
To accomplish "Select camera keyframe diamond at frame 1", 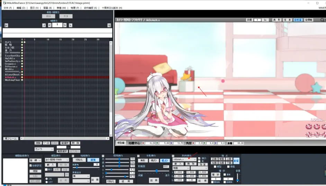I will [25, 42].
